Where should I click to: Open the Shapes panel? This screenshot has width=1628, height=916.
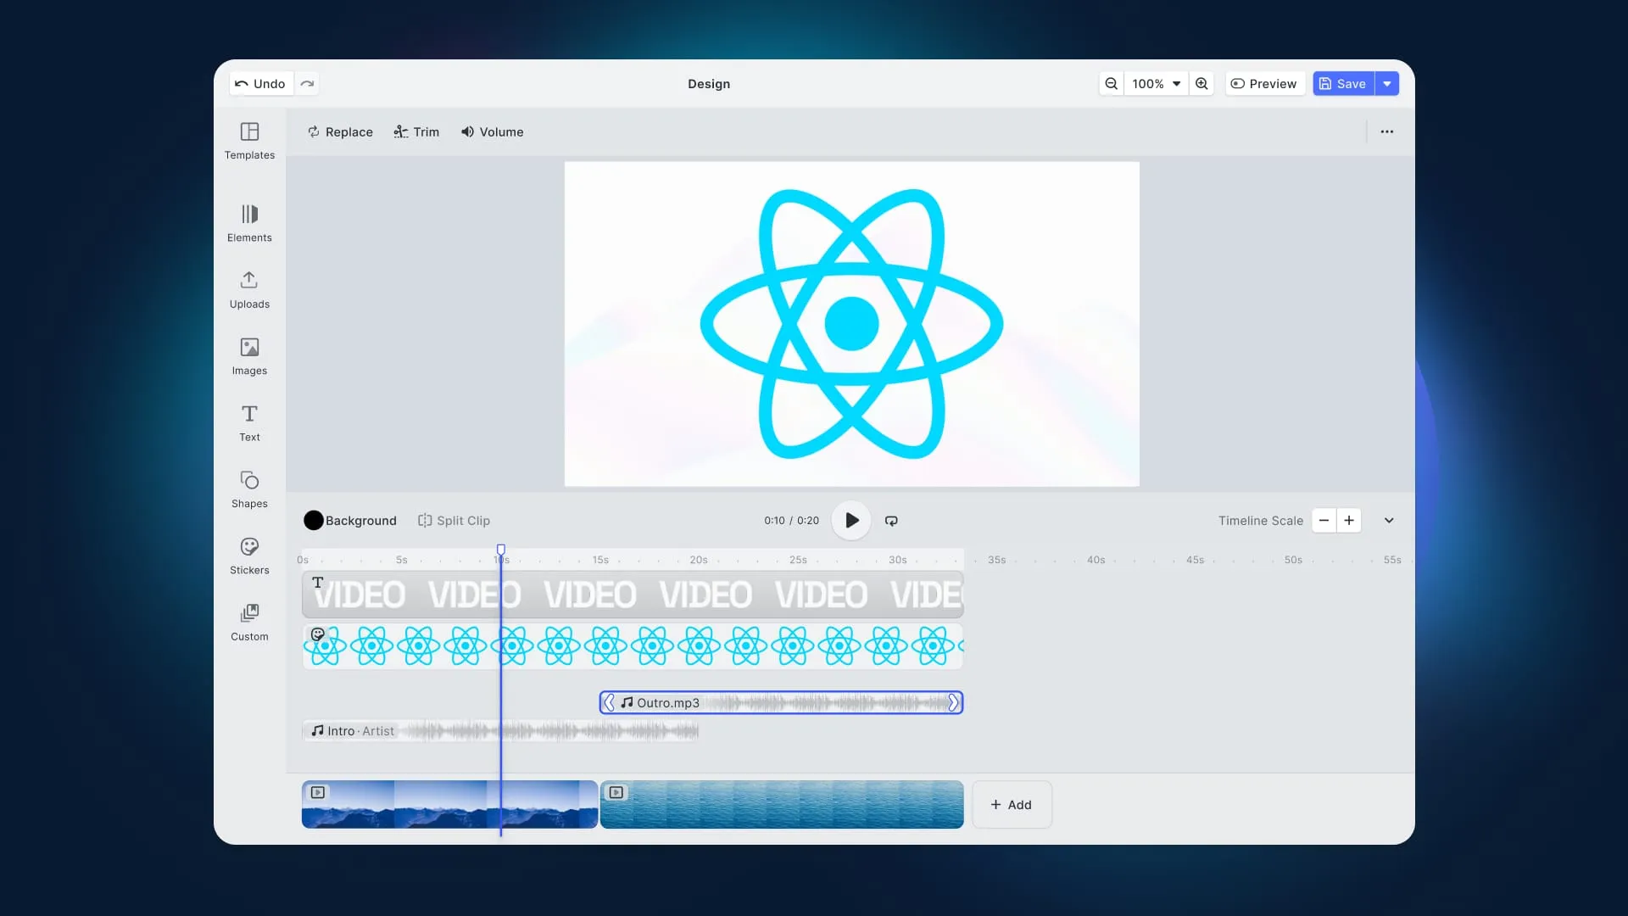pyautogui.click(x=249, y=489)
